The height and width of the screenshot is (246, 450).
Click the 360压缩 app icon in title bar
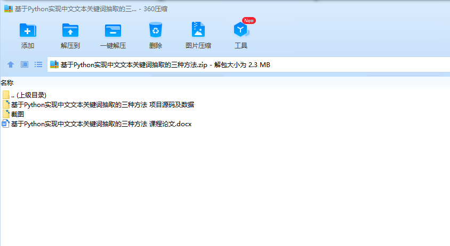click(x=9, y=9)
